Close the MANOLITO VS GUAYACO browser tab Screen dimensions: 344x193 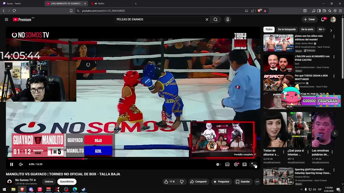point(85,3)
